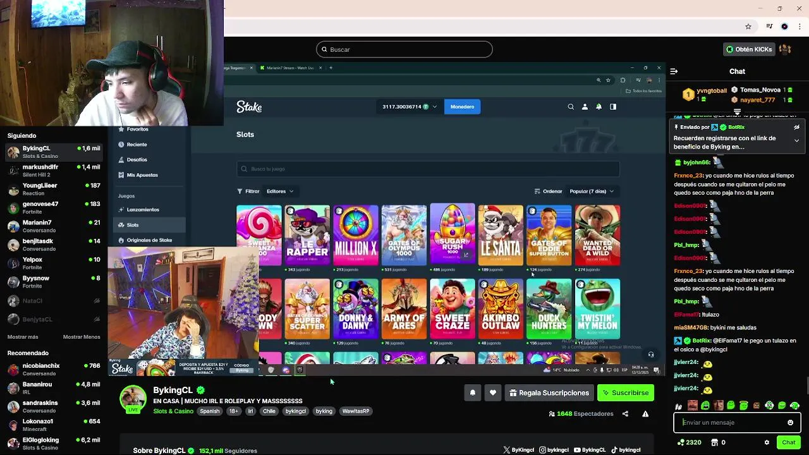Bookmark page with browser star icon

[748, 27]
